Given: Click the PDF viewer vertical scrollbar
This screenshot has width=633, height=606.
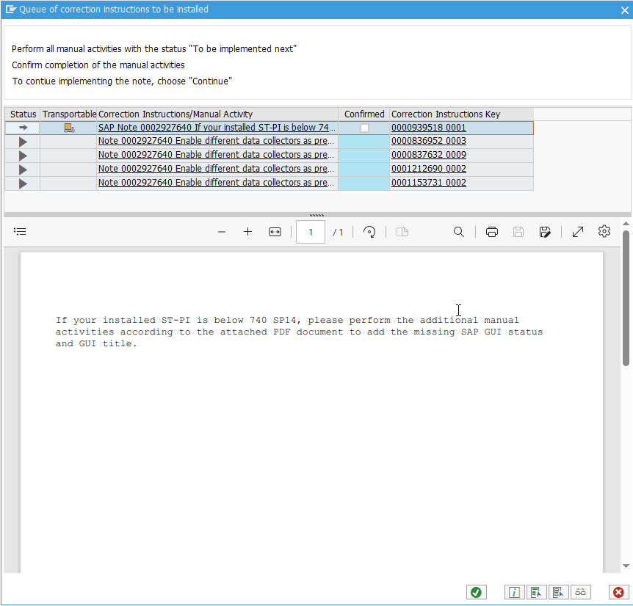Looking at the screenshot, I should pyautogui.click(x=626, y=299).
